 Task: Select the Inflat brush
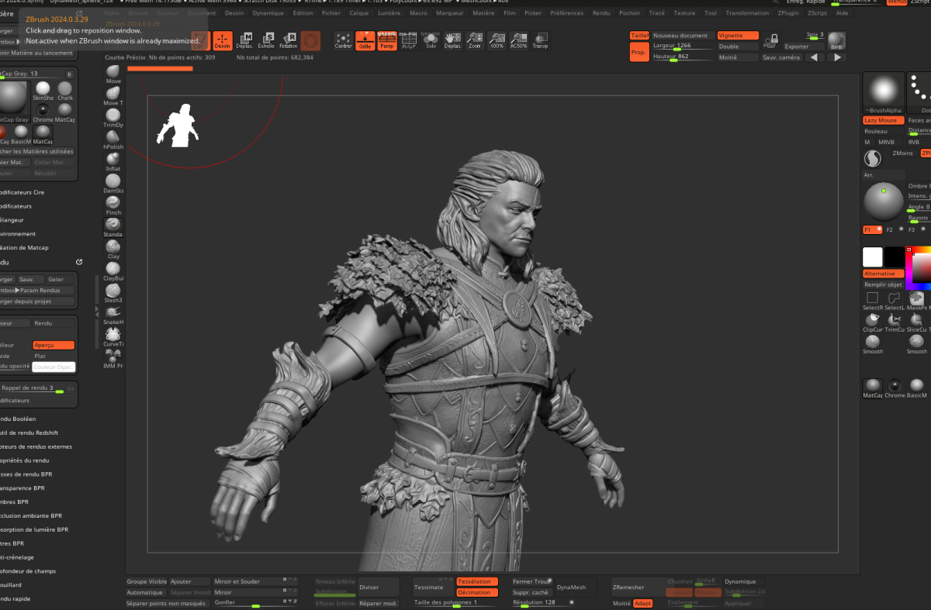113,161
